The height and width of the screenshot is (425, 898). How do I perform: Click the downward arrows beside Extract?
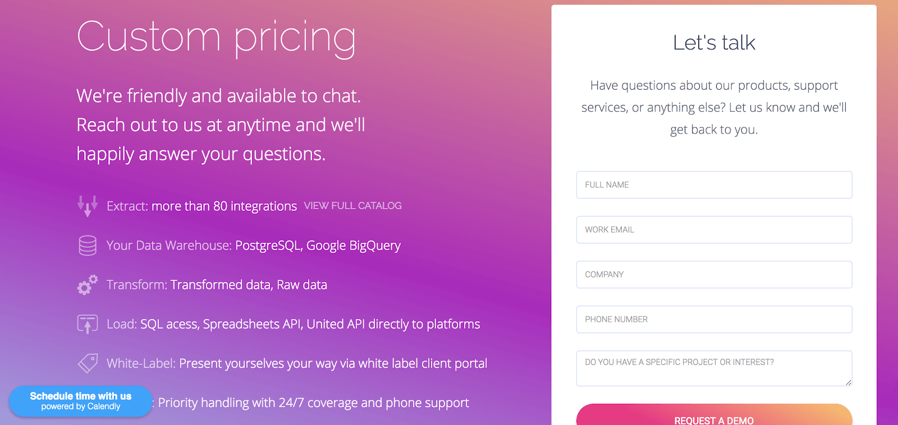(x=87, y=206)
